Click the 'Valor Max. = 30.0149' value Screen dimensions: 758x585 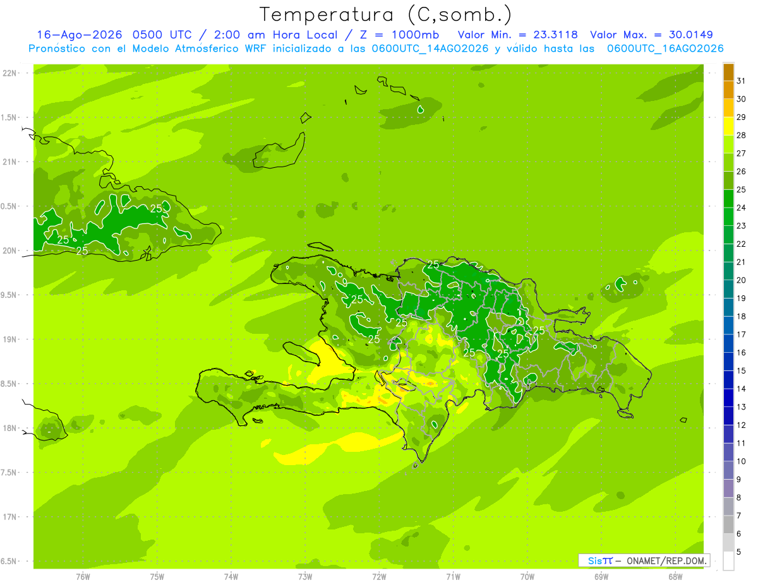(x=651, y=35)
